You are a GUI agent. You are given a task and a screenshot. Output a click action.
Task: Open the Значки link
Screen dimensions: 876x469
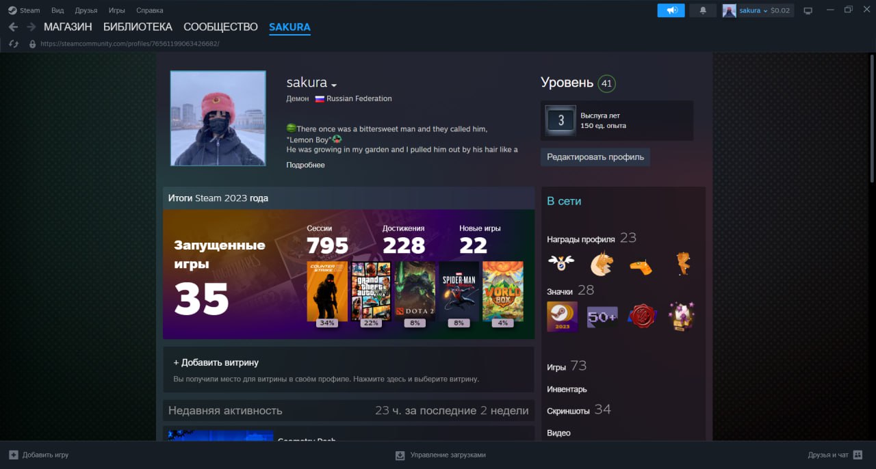coord(560,292)
